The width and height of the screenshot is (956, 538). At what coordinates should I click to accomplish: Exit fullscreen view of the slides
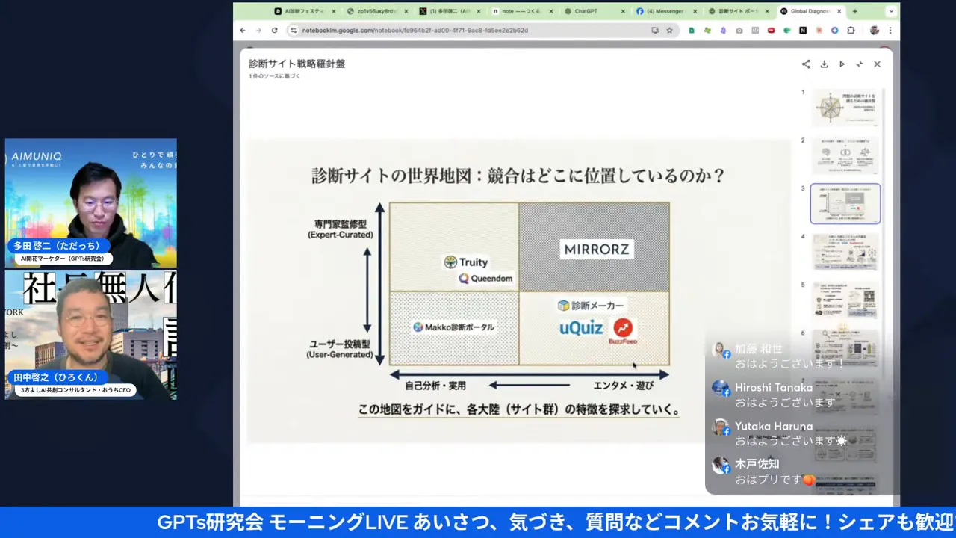(860, 64)
